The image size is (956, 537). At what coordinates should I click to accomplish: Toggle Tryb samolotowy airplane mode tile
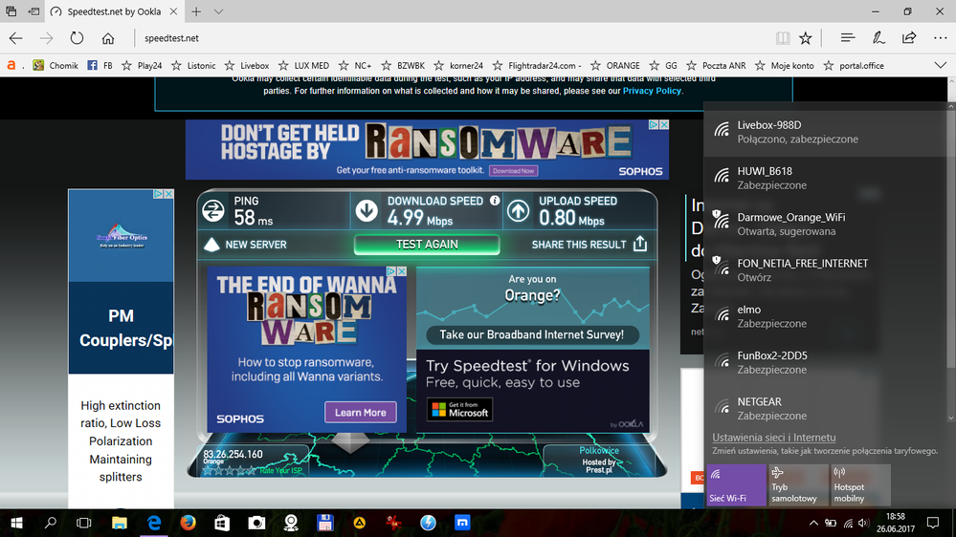[x=797, y=485]
